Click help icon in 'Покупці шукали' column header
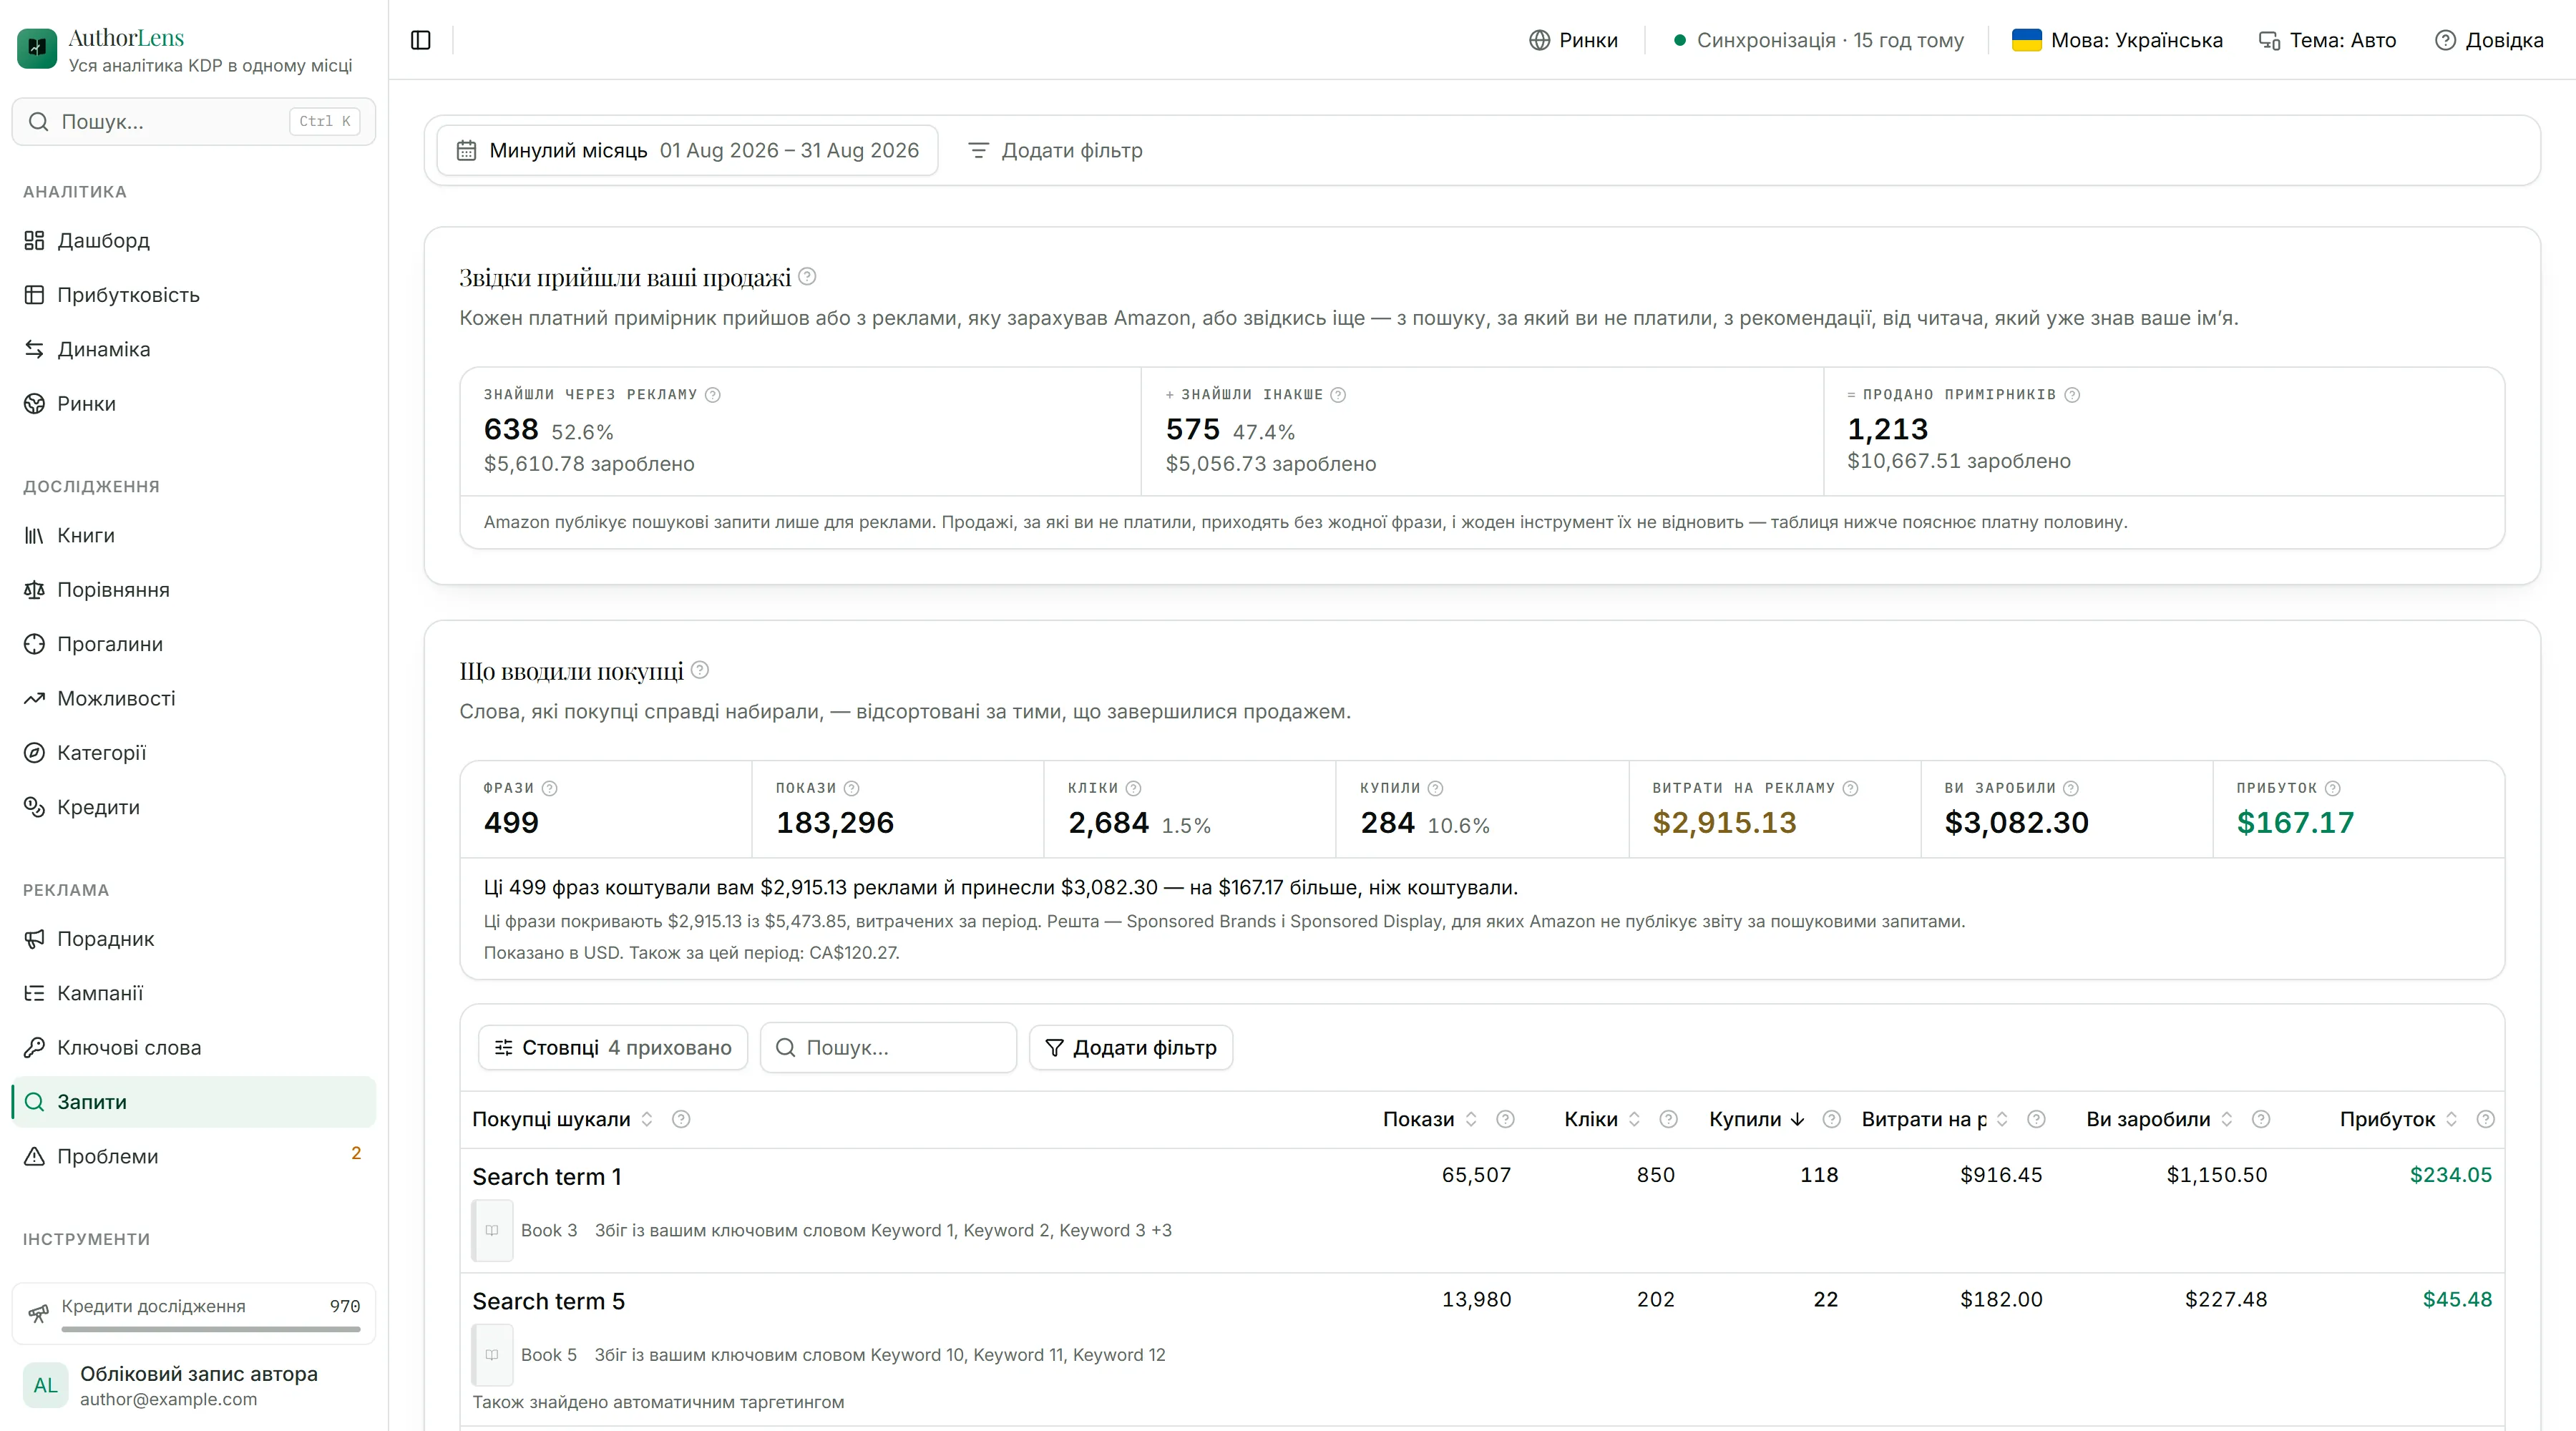Viewport: 2576px width, 1431px height. click(x=681, y=1119)
